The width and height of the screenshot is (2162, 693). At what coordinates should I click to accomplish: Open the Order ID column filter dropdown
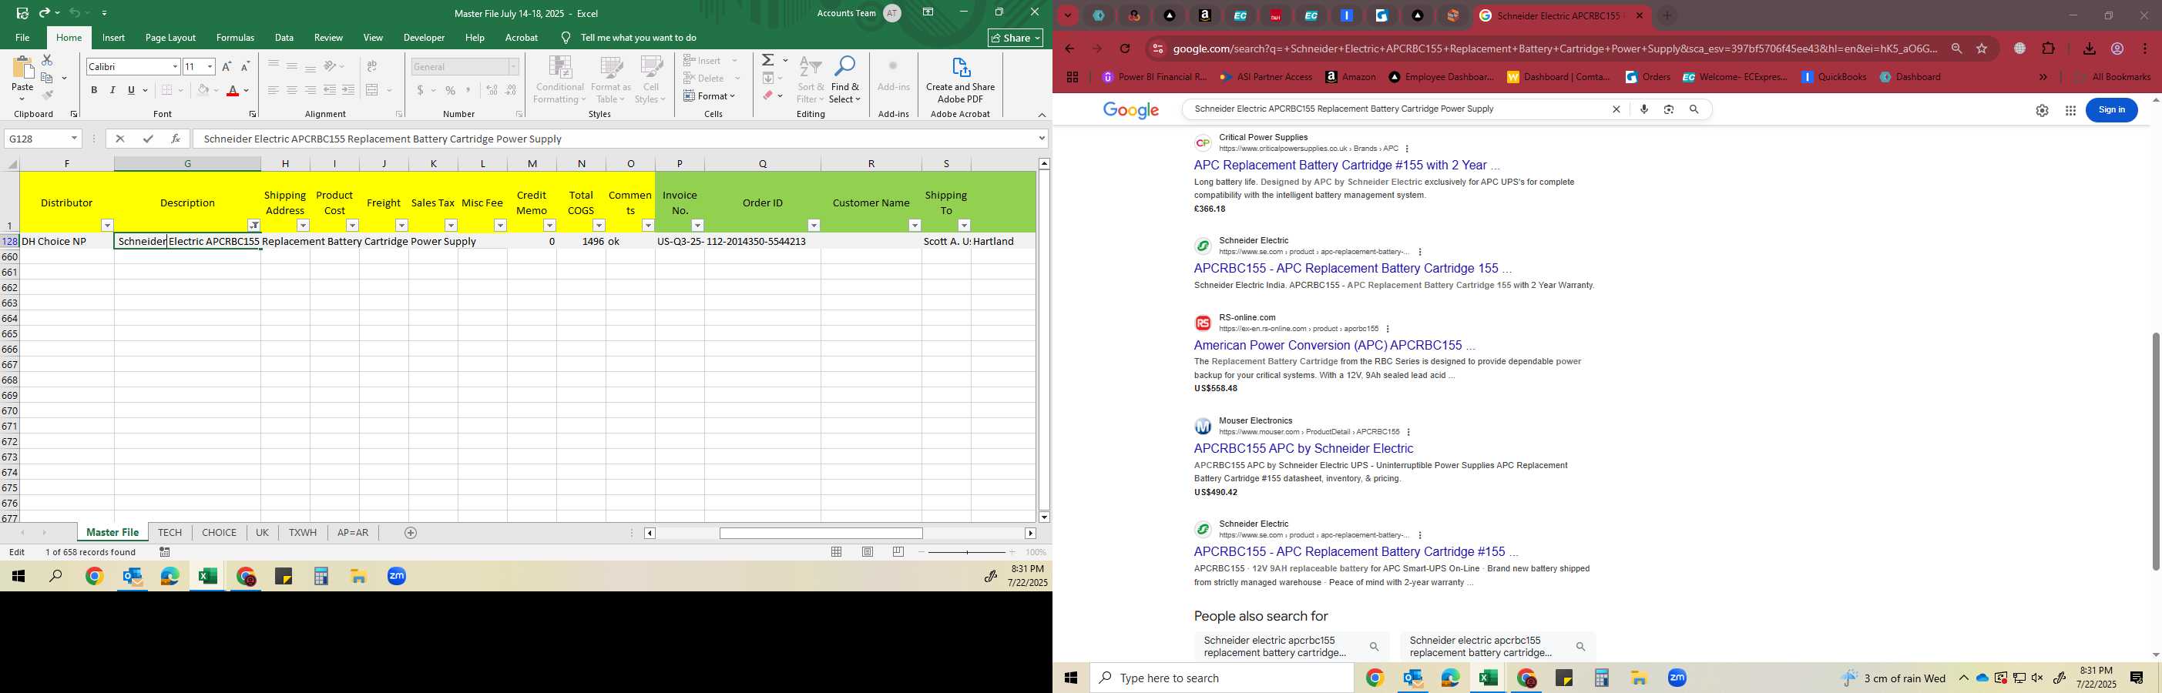click(x=814, y=226)
